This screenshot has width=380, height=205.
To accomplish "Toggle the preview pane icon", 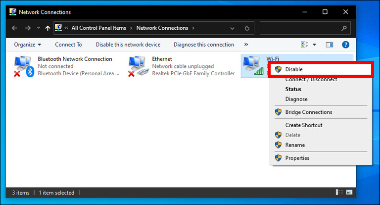I will [x=330, y=45].
